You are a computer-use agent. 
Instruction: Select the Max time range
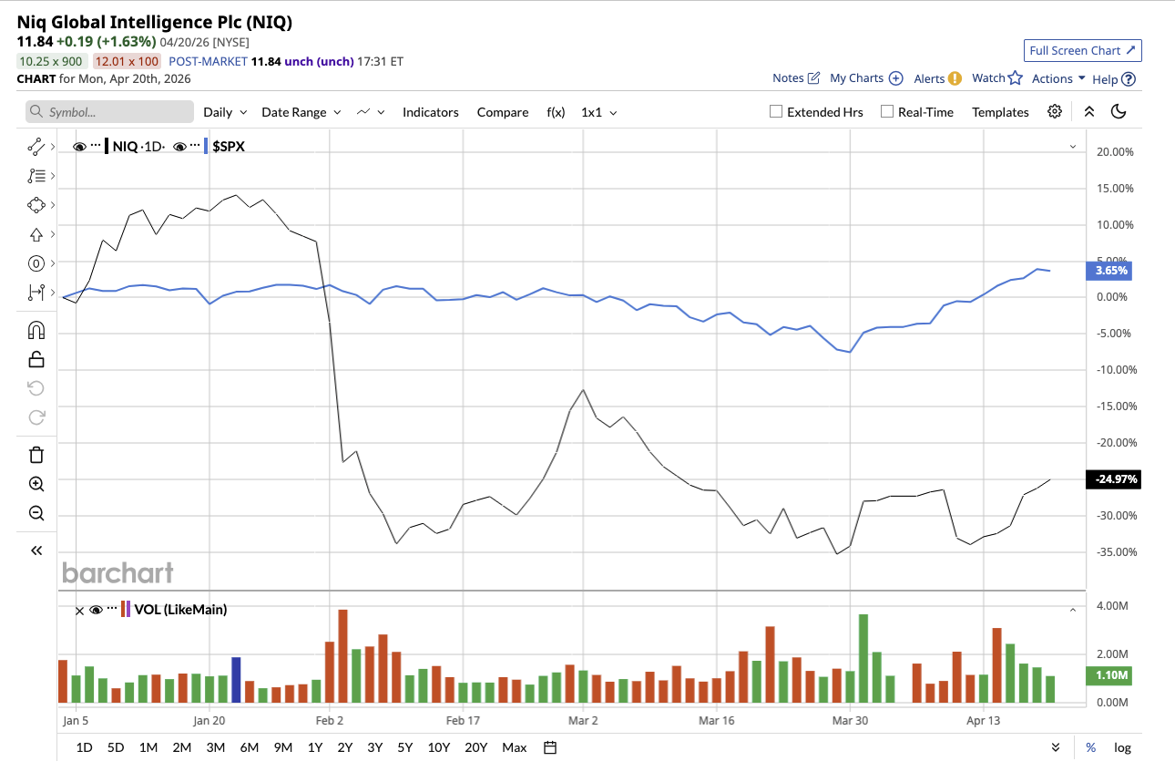515,747
